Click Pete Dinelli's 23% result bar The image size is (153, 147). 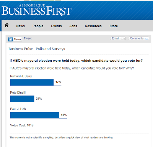[22, 99]
